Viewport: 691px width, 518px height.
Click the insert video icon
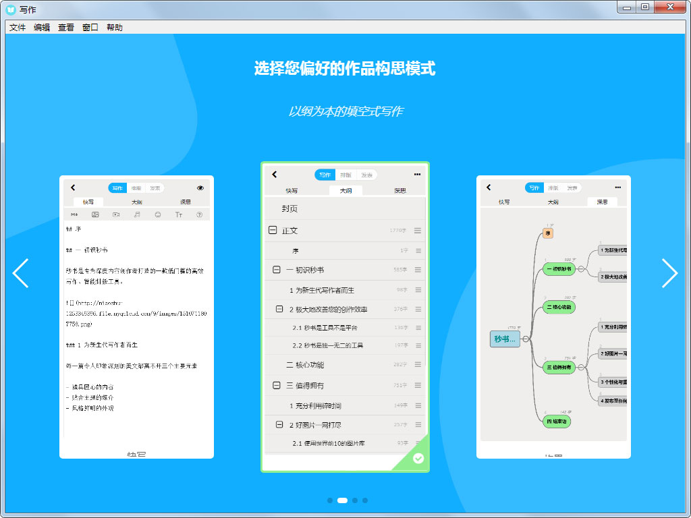click(x=116, y=214)
